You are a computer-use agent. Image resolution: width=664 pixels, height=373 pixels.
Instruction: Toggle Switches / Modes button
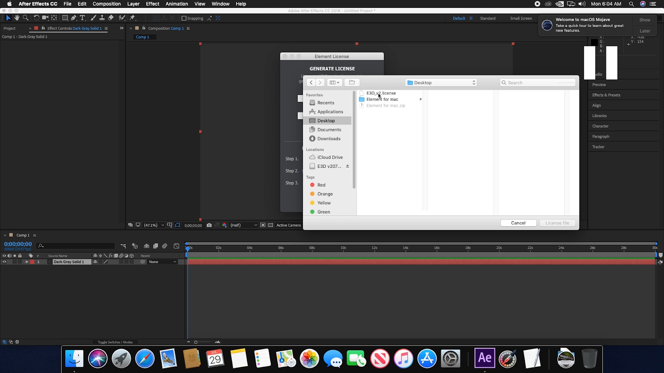[x=115, y=342]
